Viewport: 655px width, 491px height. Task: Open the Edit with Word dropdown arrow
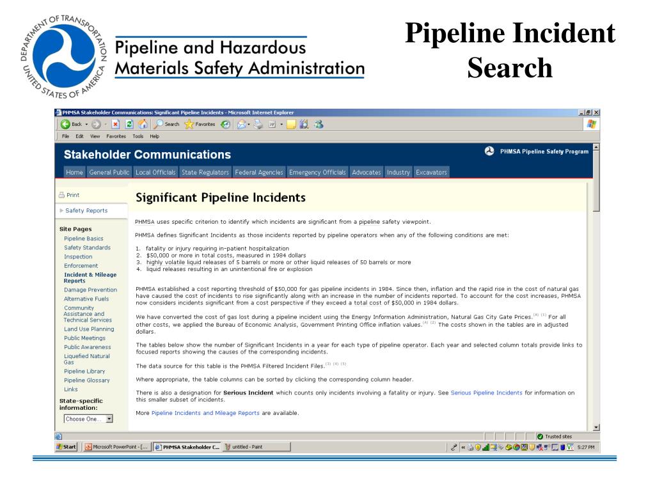coord(281,125)
